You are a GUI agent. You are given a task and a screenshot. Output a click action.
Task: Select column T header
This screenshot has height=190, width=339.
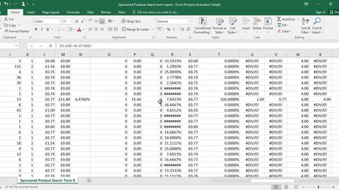point(219,55)
